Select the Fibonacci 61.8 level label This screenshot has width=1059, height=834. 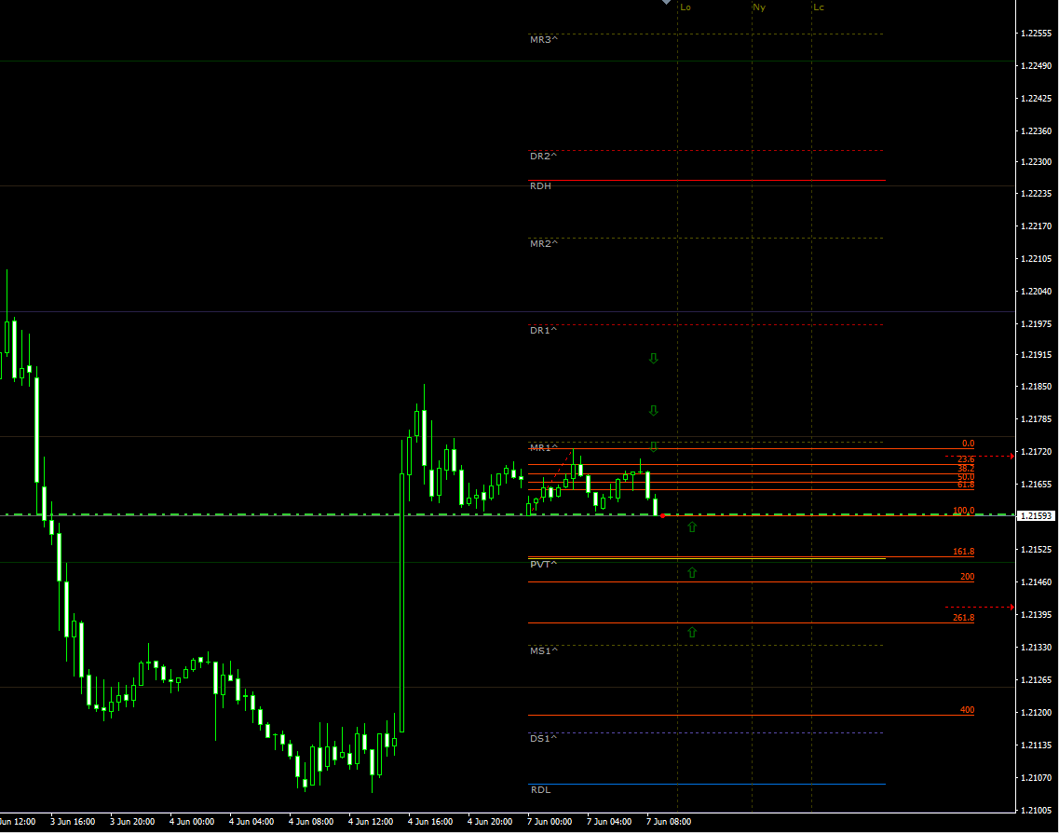(966, 485)
